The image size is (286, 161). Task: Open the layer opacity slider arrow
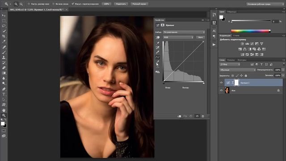[283, 70]
